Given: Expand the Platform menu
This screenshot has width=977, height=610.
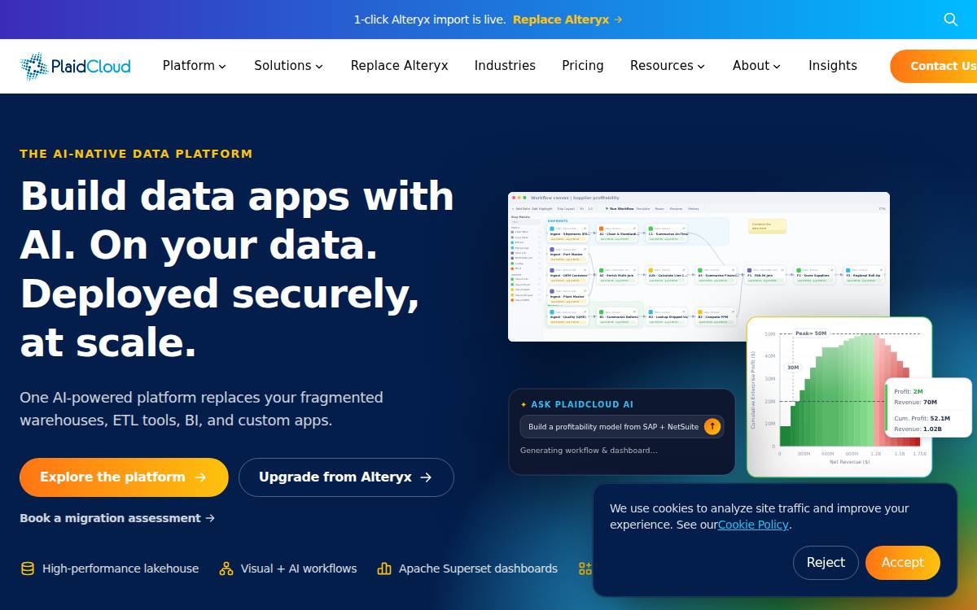Looking at the screenshot, I should 195,66.
